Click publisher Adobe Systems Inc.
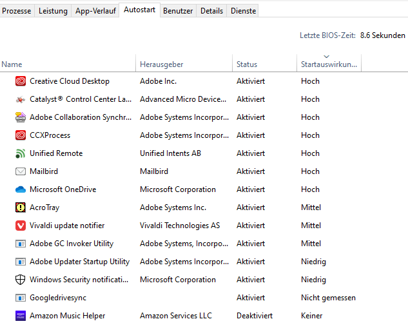Image resolution: width=408 pixels, height=328 pixels. pos(173,207)
